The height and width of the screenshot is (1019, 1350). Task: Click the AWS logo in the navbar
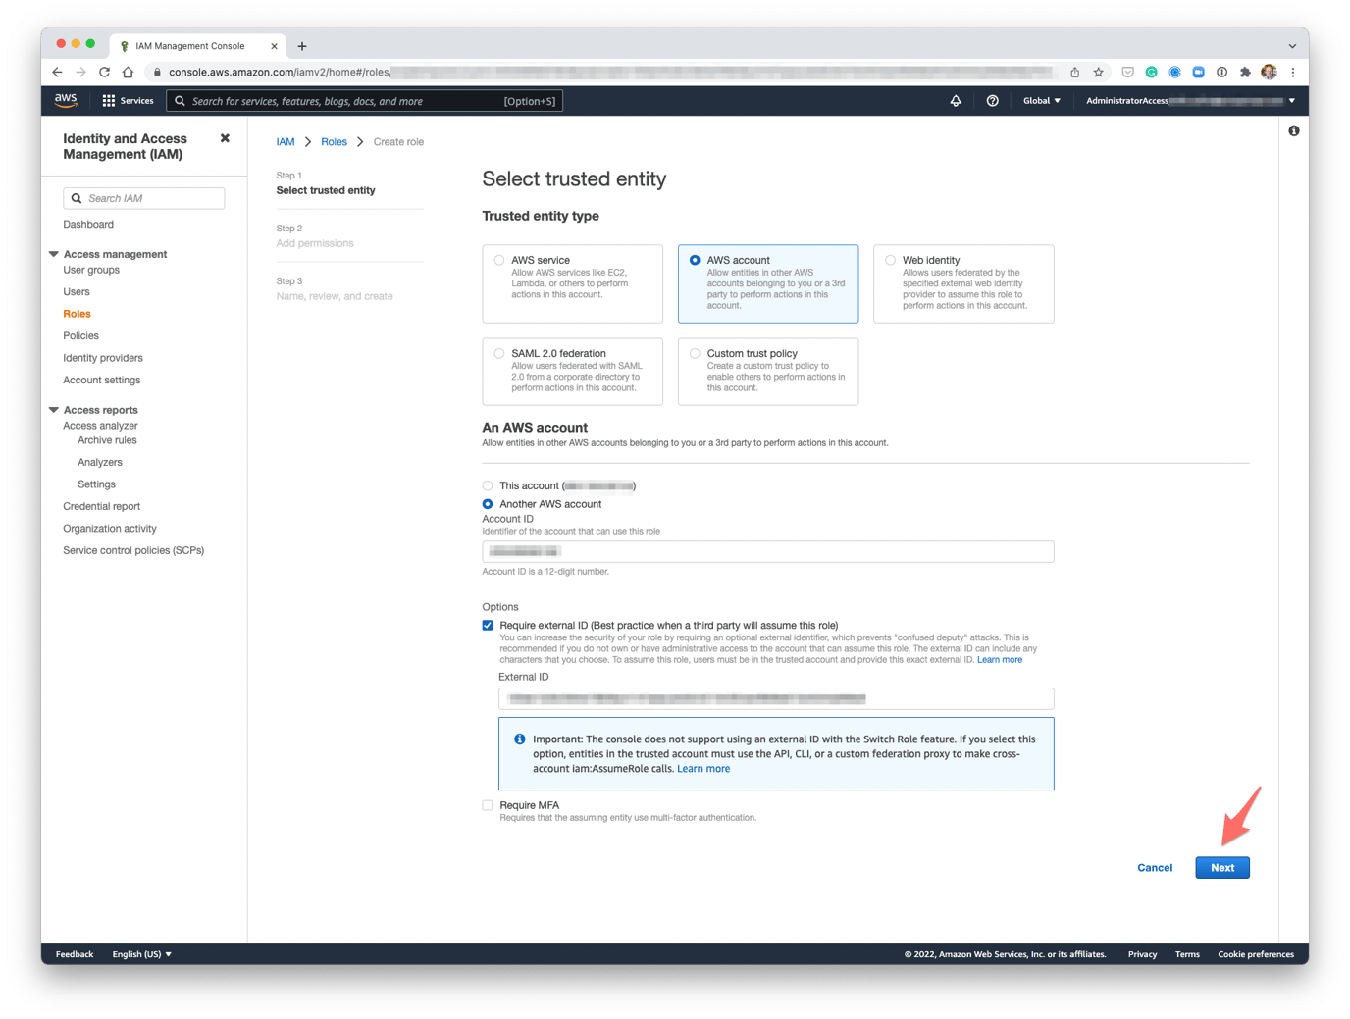pos(65,99)
